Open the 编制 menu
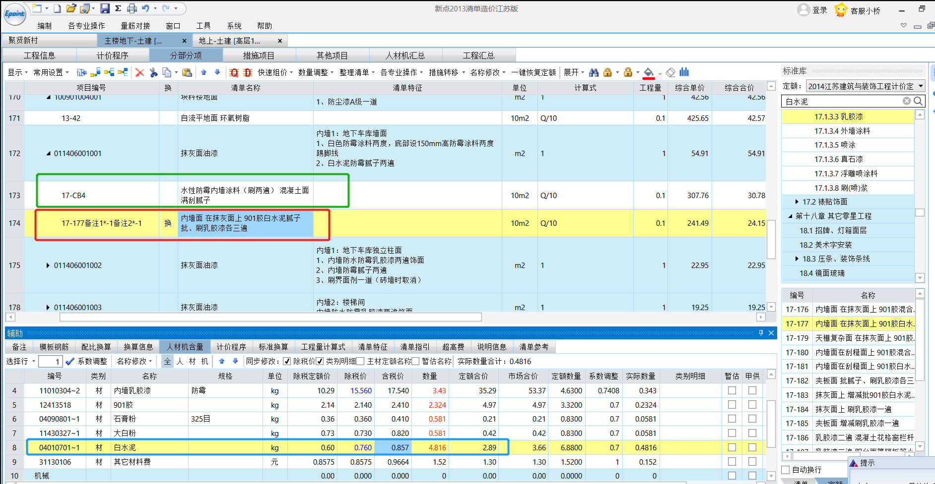The image size is (935, 484). (x=44, y=26)
